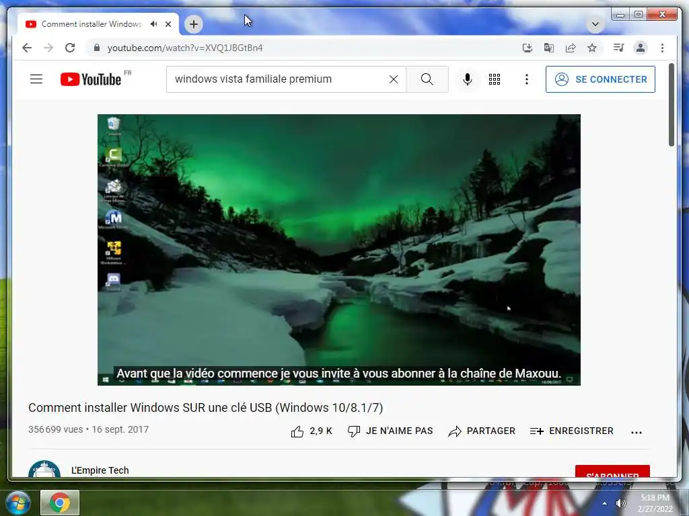
Task: Open more actions ellipsis below video
Action: [x=637, y=432]
